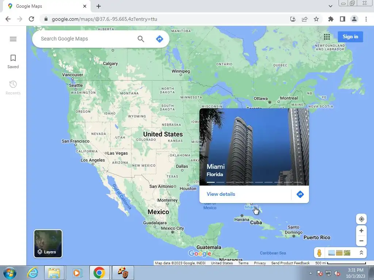Open the Layers map type thumbnail
The image size is (374, 280).
[48, 244]
